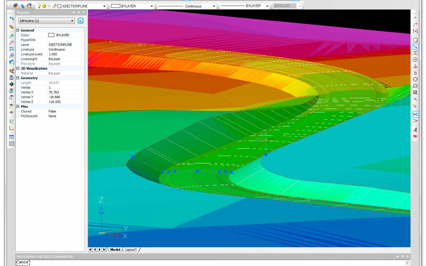Collapse the Geometry properties section
Image resolution: width=426 pixels, height=266 pixels.
[18, 78]
